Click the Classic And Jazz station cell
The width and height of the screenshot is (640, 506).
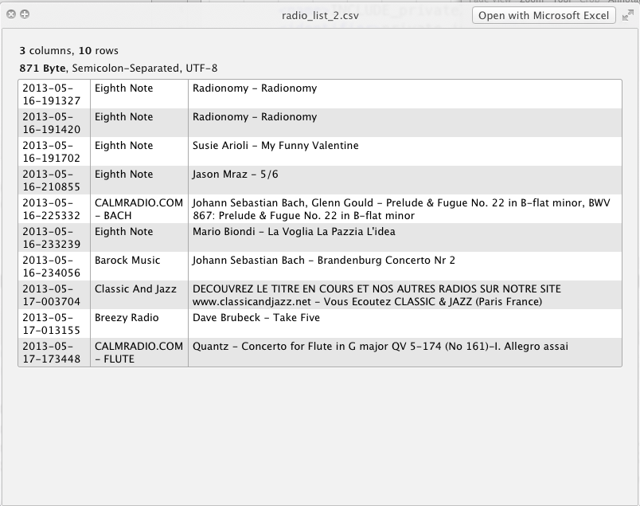click(x=139, y=295)
